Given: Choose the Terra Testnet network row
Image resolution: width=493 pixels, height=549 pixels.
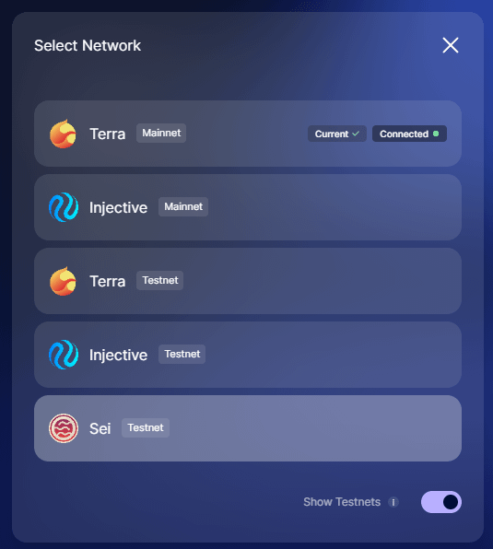Looking at the screenshot, I should pyautogui.click(x=248, y=281).
